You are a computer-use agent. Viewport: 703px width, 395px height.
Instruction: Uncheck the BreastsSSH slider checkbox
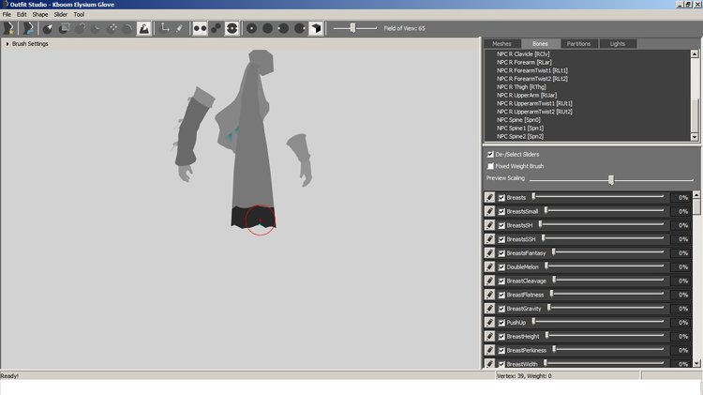point(501,239)
